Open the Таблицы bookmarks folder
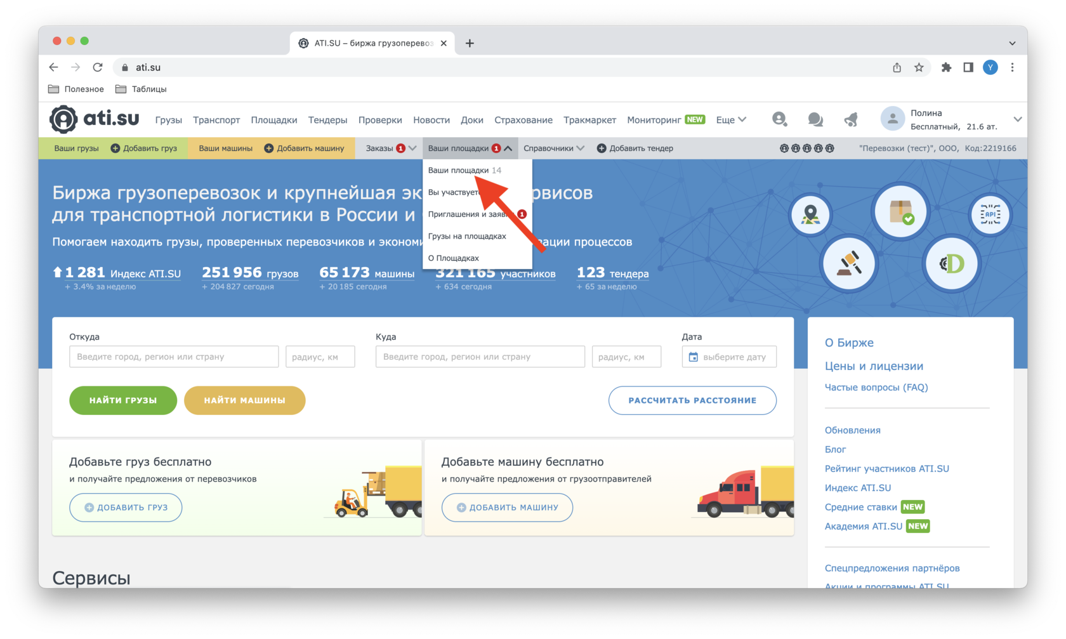This screenshot has width=1066, height=639. point(141,89)
